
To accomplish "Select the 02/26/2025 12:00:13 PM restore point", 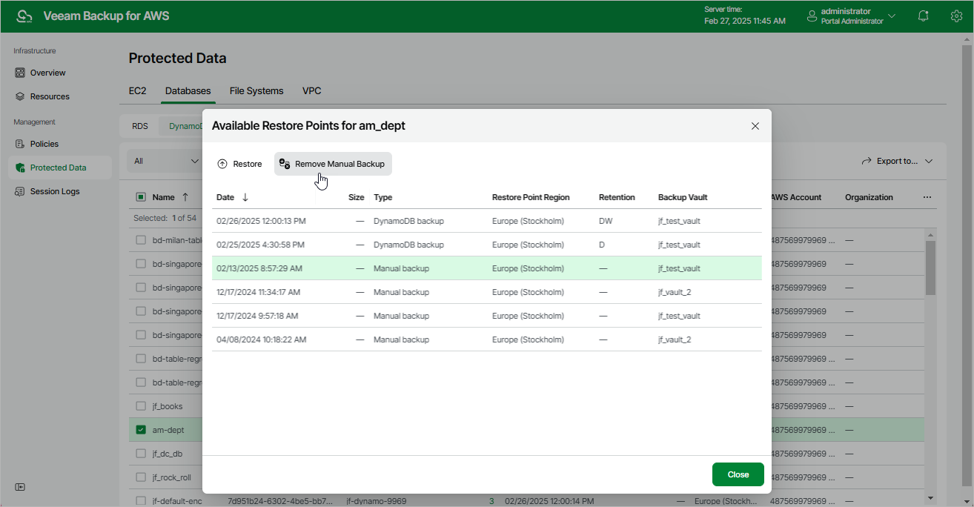I will 486,221.
